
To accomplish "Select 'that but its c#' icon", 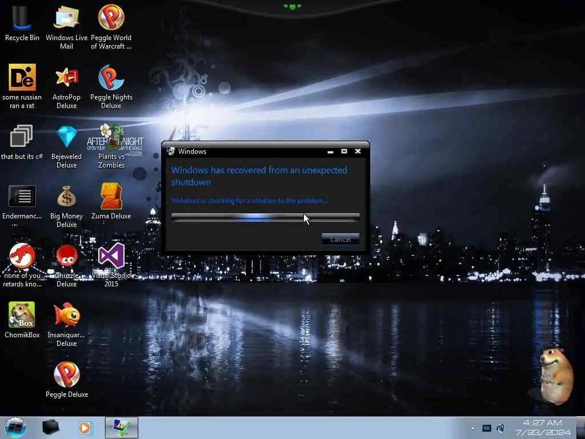I will (22, 142).
